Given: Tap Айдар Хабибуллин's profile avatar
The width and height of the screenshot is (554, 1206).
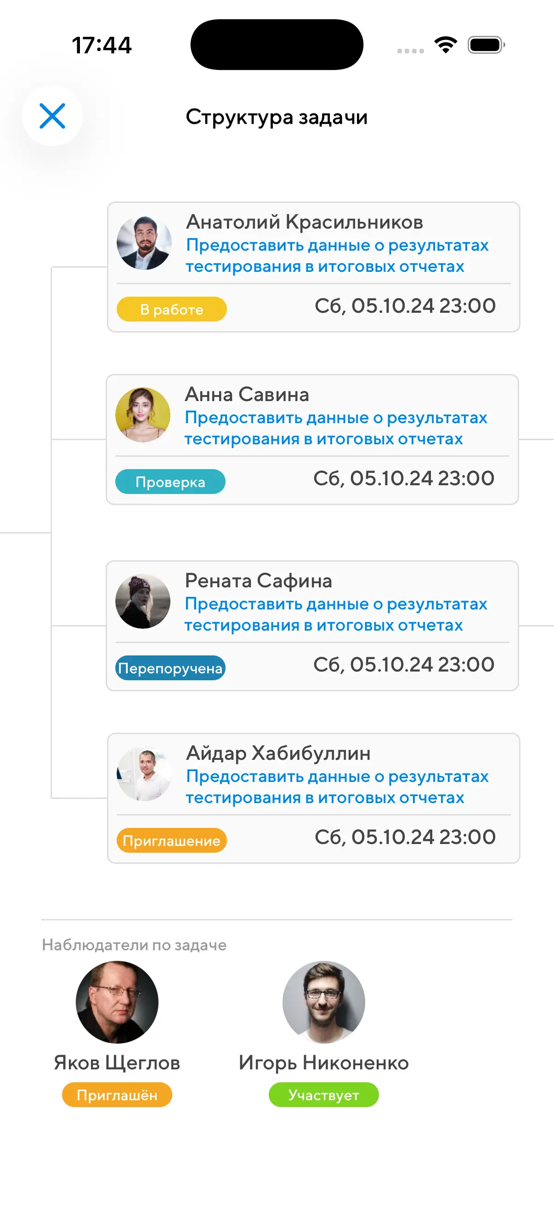Looking at the screenshot, I should [144, 774].
